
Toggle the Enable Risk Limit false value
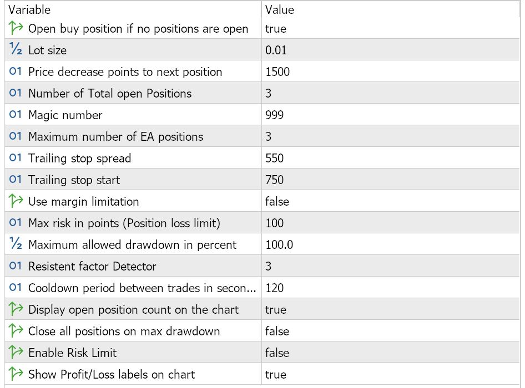coord(277,353)
